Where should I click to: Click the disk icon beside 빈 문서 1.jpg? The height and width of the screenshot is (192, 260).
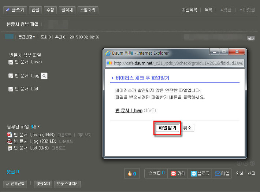pyautogui.click(x=11, y=76)
